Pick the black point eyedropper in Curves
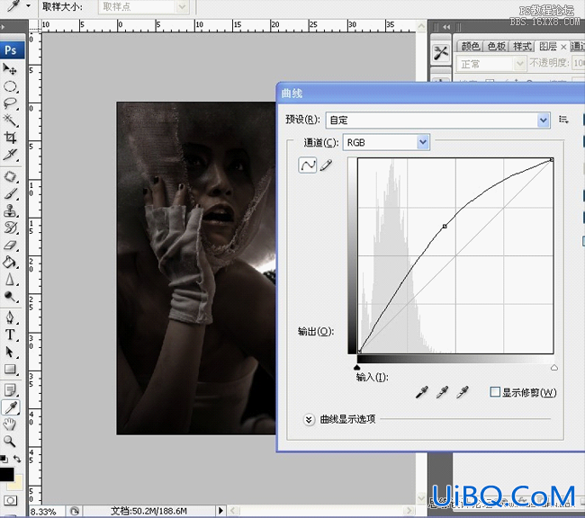 421,392
